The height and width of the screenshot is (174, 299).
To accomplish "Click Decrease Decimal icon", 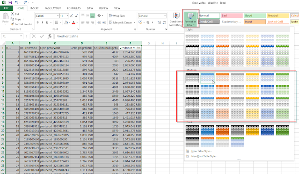I will click(164, 22).
